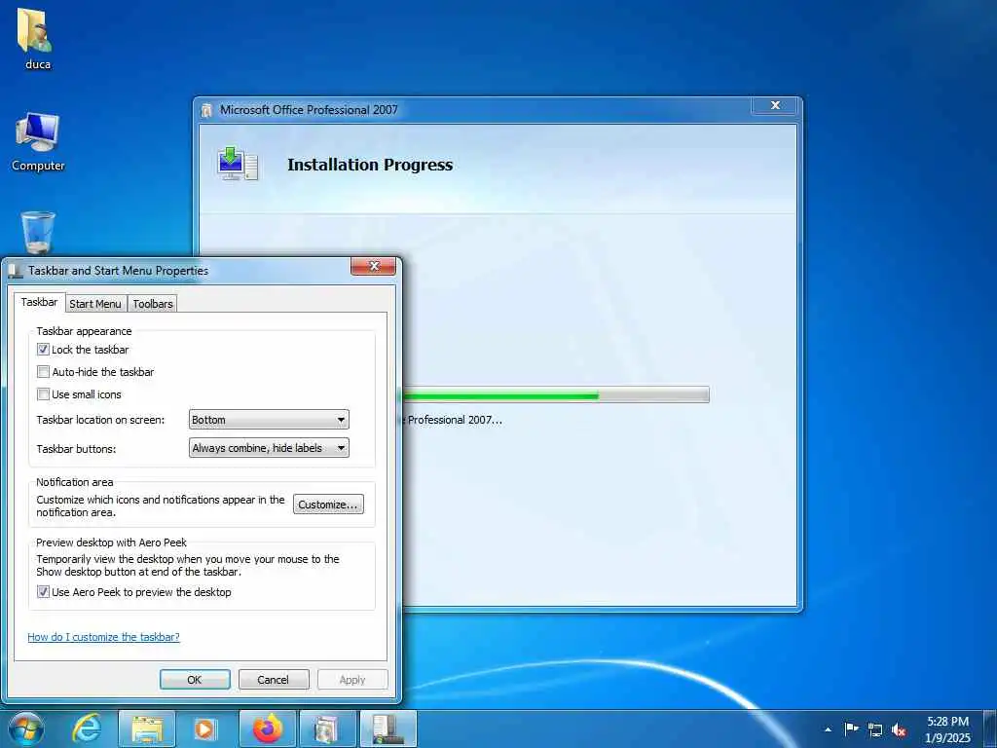Screen dimensions: 997x748
Task: Launch Firefox from the taskbar
Action: [268, 729]
